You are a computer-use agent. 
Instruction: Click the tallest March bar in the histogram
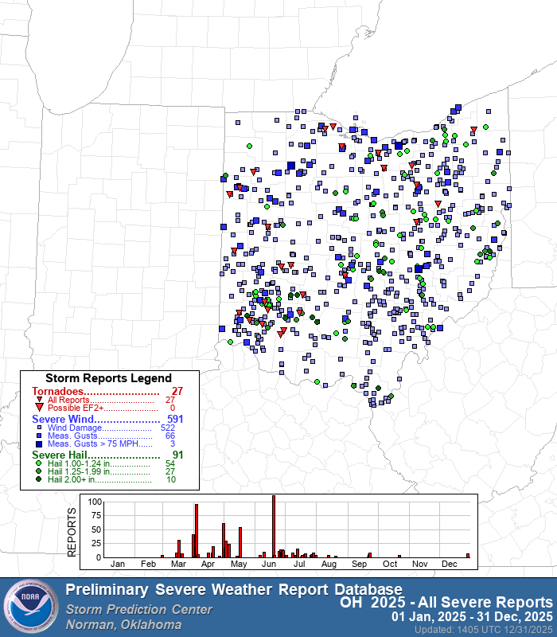click(197, 530)
